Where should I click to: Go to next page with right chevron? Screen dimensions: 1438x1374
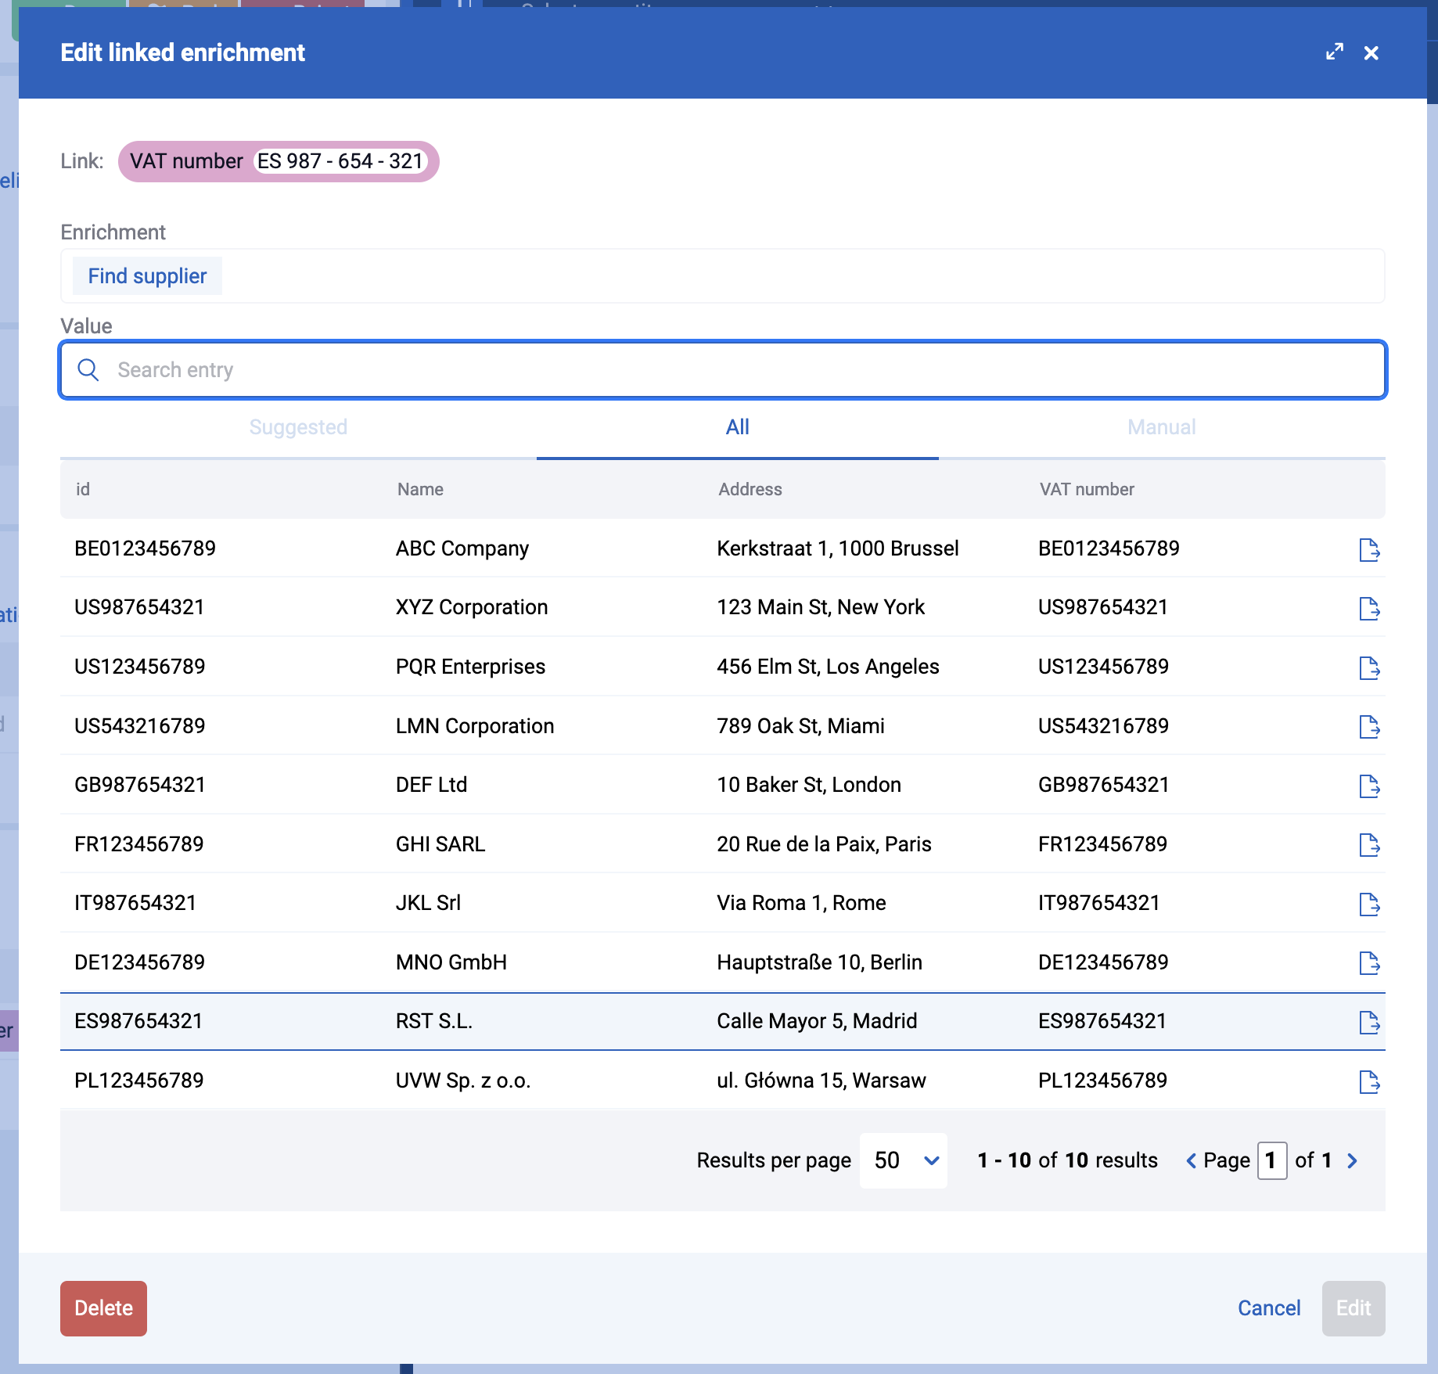(1353, 1160)
